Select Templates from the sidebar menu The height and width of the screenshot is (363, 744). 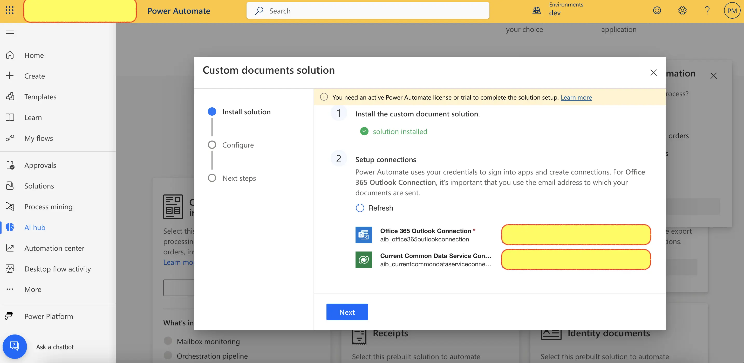40,96
